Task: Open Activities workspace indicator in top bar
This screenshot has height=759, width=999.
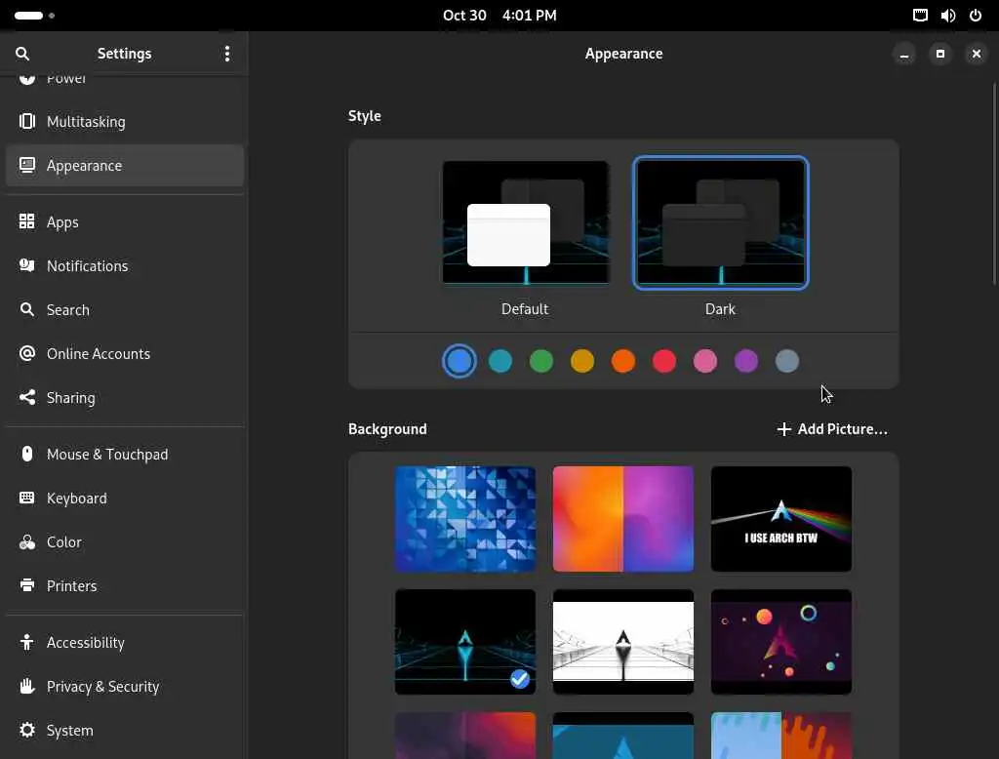Action: (x=34, y=16)
